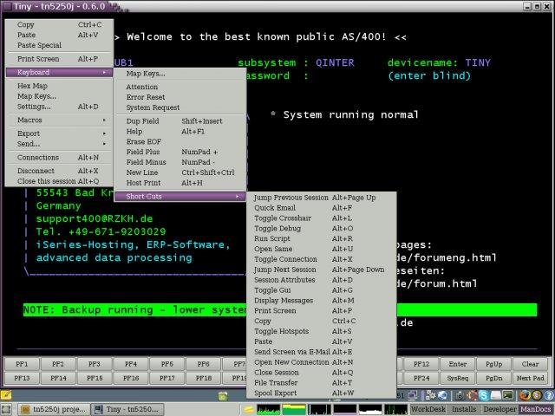The width and height of the screenshot is (555, 416).
Task: Click the PF3 keypad button
Action: click(95, 364)
